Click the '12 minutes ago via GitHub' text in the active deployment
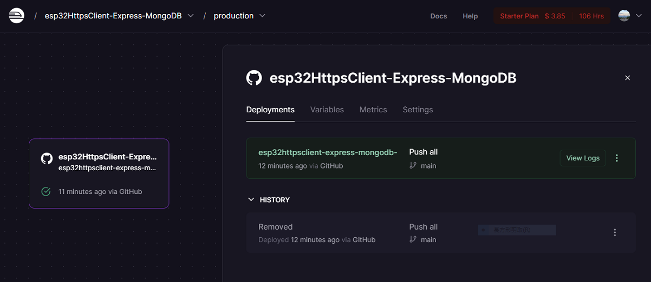Image resolution: width=651 pixels, height=282 pixels. pyautogui.click(x=301, y=166)
